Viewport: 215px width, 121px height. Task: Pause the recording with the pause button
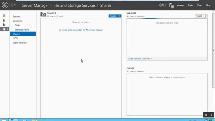click(x=206, y=115)
